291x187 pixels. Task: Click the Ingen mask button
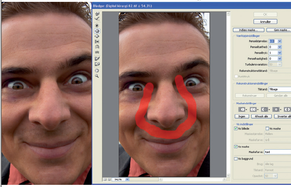(x=242, y=117)
